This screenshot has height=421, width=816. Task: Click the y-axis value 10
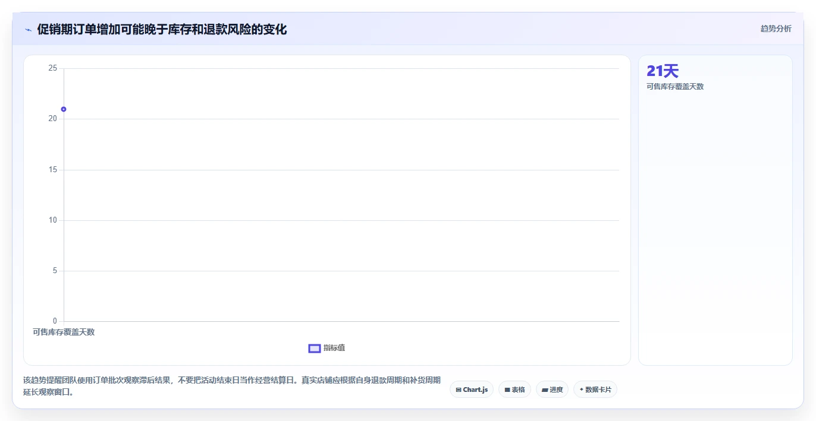click(x=53, y=220)
